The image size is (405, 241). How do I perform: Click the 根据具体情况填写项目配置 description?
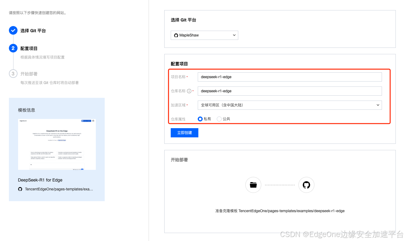(x=42, y=57)
